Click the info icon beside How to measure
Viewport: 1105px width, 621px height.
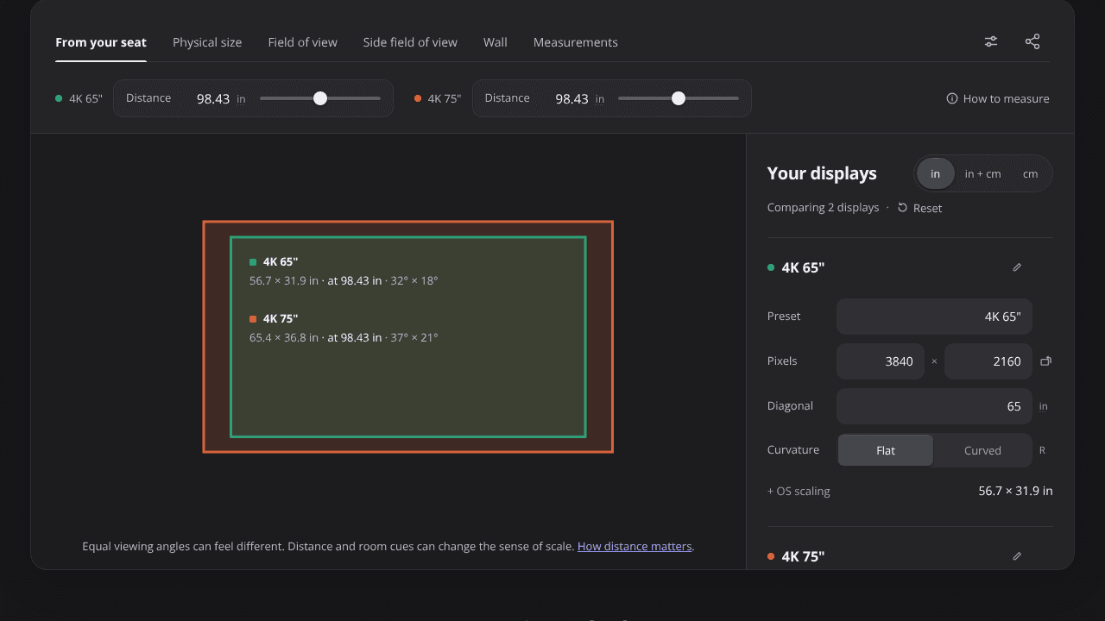tap(952, 98)
